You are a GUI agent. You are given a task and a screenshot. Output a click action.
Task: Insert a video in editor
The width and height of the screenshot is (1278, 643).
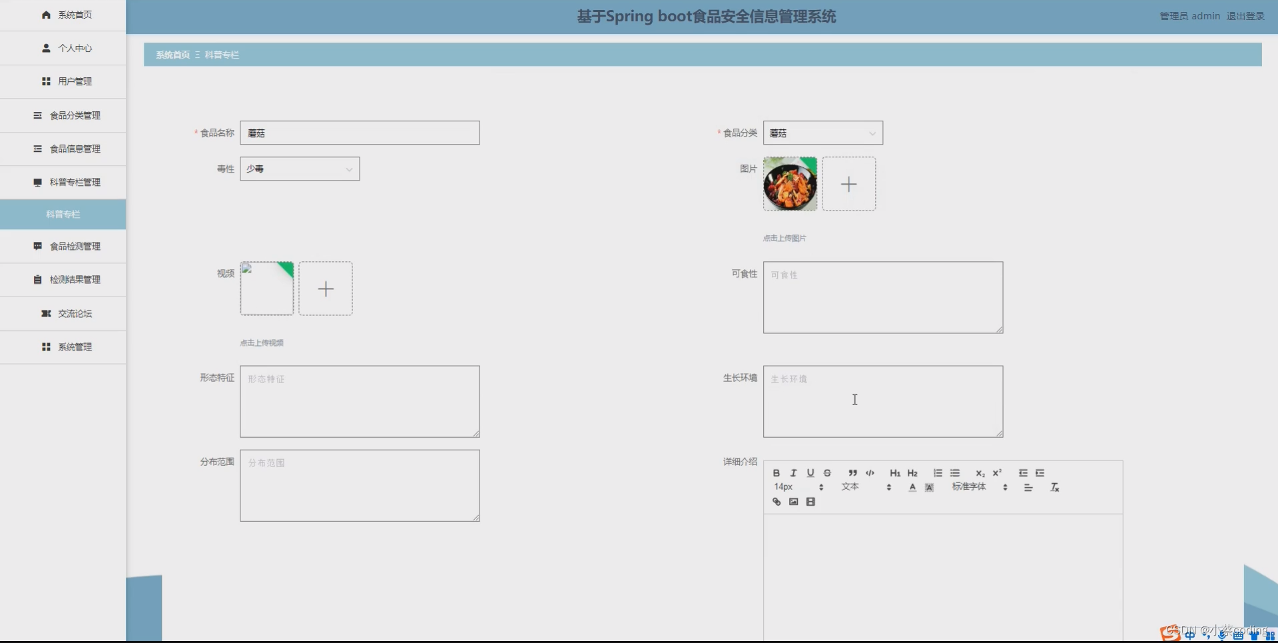tap(810, 502)
